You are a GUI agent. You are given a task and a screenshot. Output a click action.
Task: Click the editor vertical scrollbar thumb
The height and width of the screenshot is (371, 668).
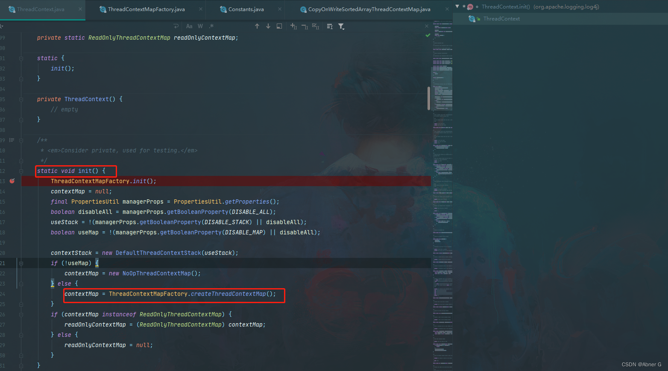[x=428, y=98]
